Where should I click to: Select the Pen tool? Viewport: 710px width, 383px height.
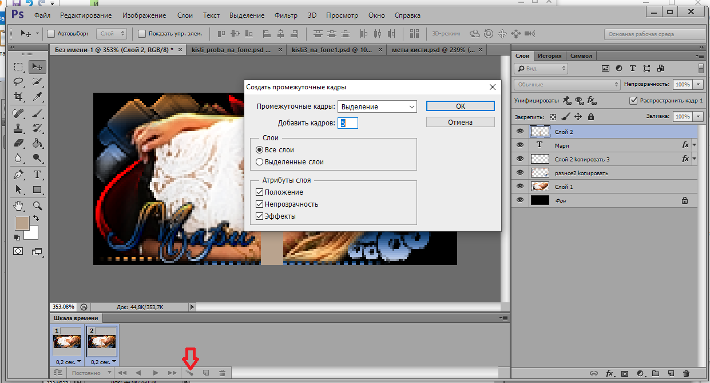click(19, 175)
